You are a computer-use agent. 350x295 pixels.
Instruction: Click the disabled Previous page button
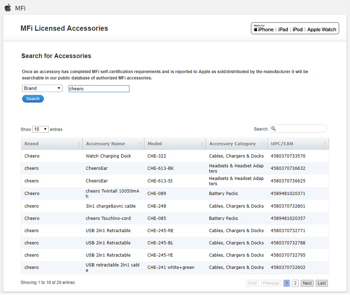(x=271, y=283)
